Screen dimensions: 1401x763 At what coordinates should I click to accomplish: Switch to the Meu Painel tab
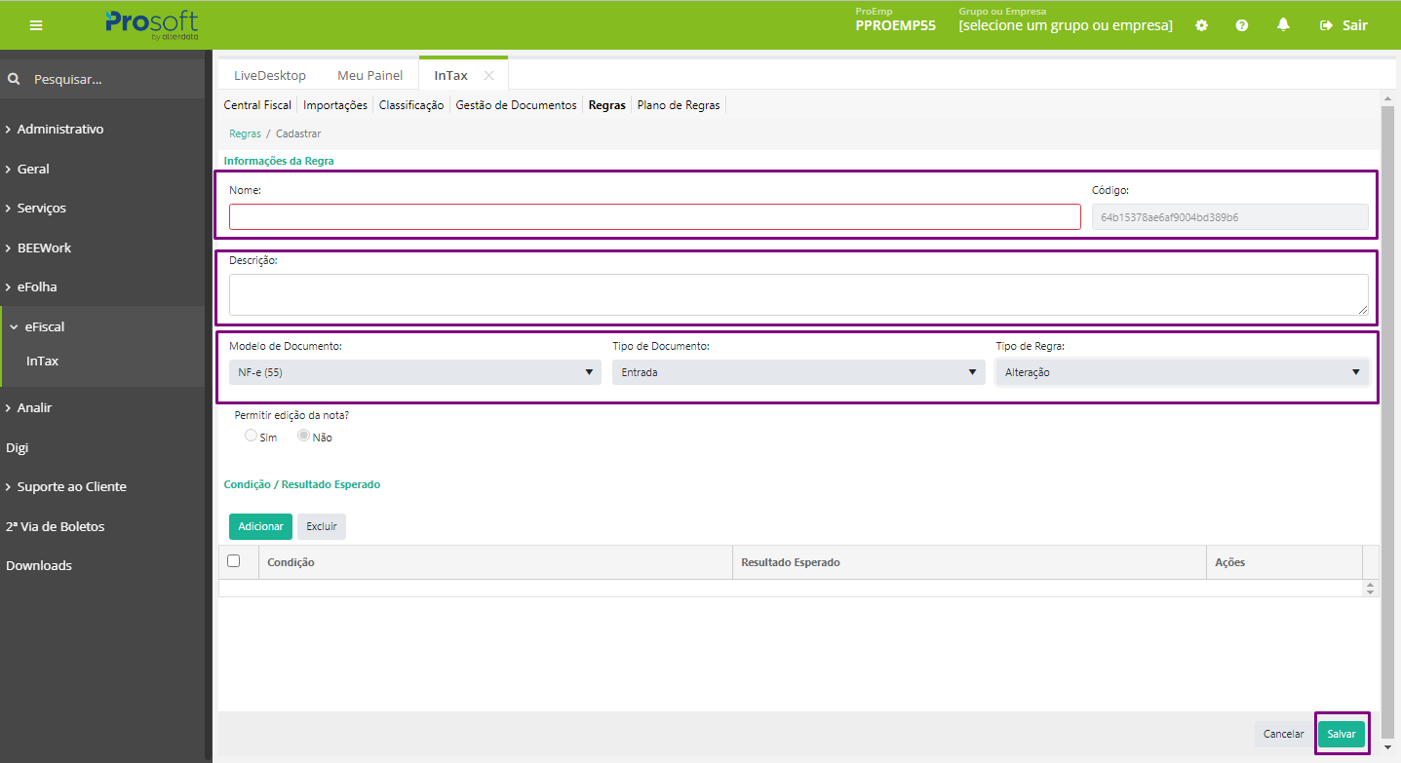[x=370, y=75]
